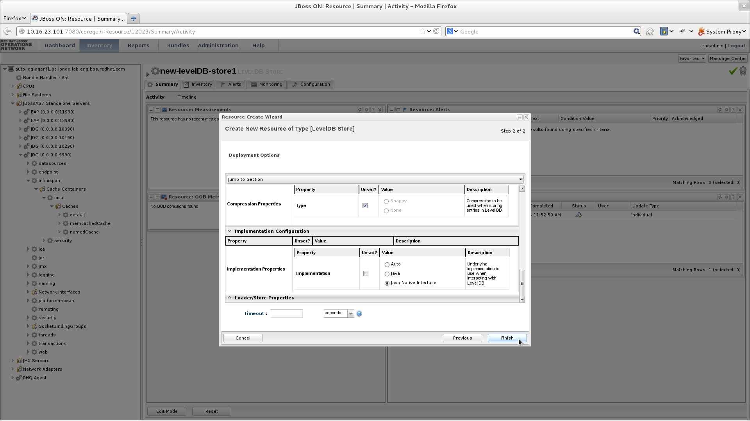Select the Java Native Interface radio button
The width and height of the screenshot is (750, 421).
(x=387, y=283)
